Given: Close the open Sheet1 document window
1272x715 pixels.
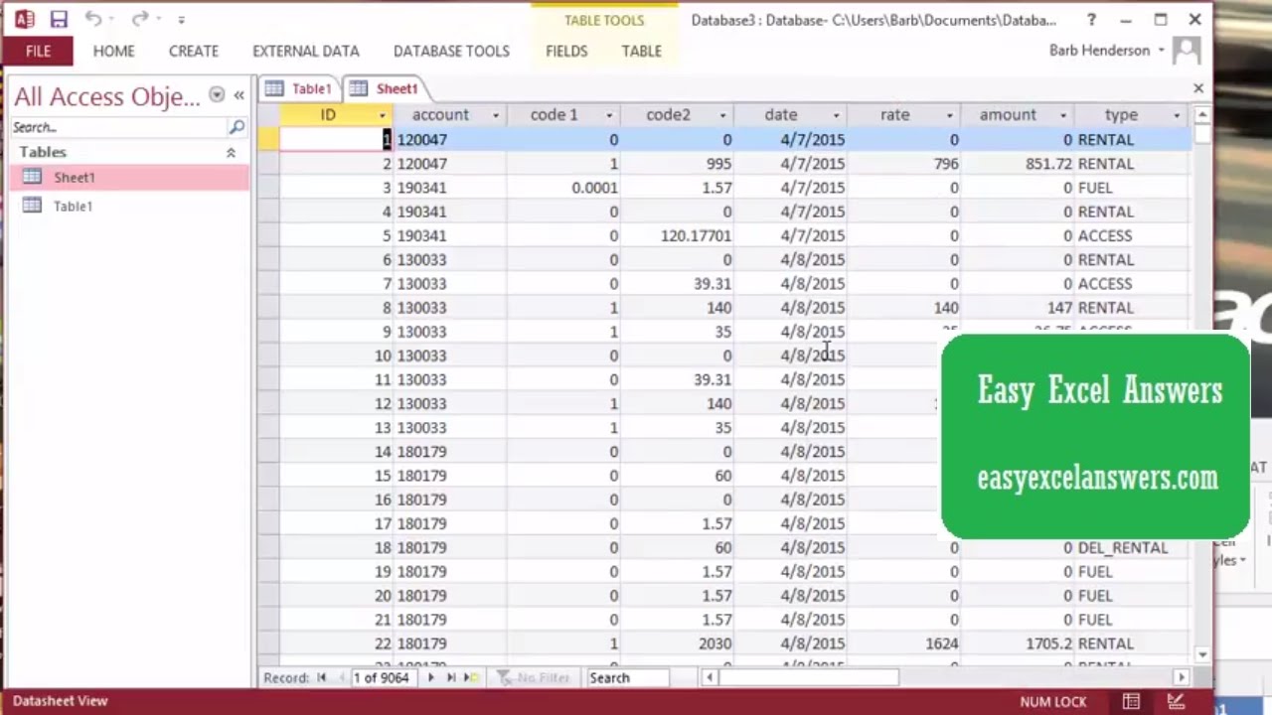Looking at the screenshot, I should pos(1198,88).
